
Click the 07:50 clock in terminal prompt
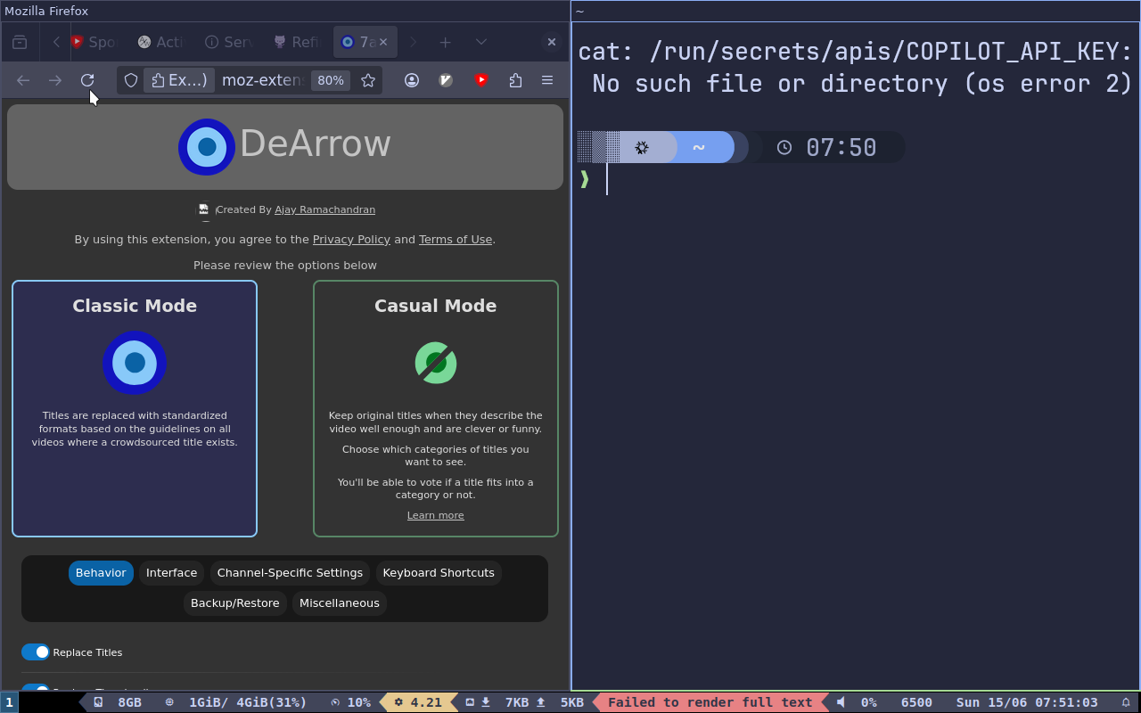pos(829,147)
